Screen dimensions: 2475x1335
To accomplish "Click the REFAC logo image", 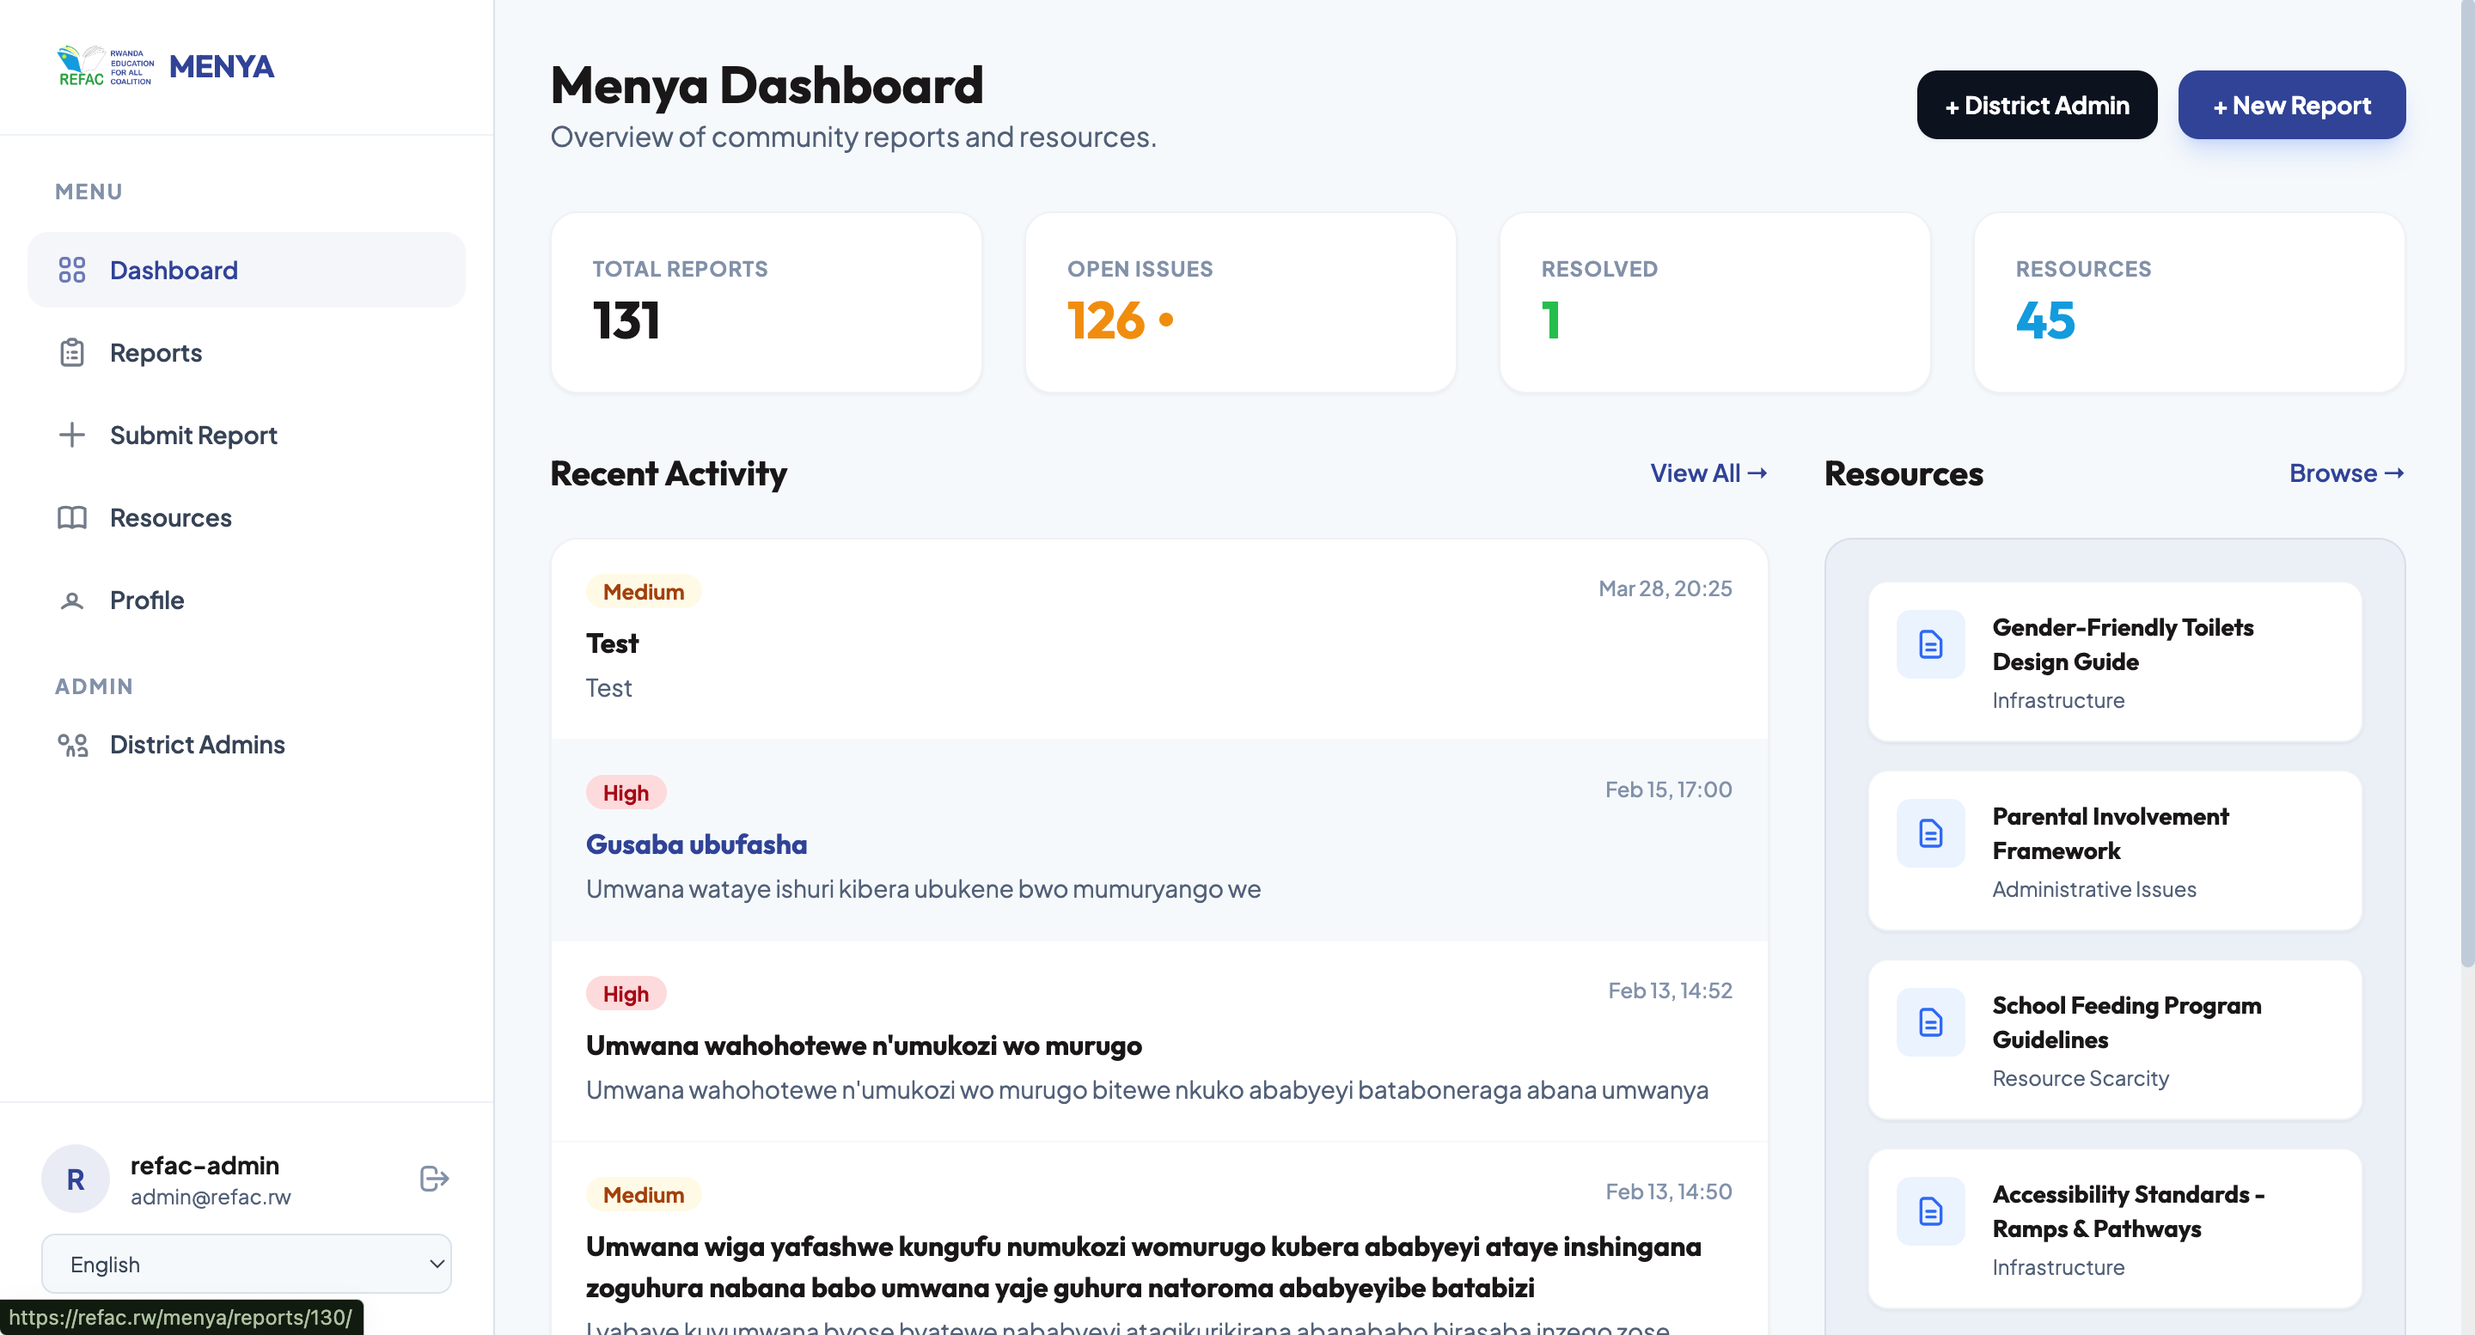I will click(106, 65).
